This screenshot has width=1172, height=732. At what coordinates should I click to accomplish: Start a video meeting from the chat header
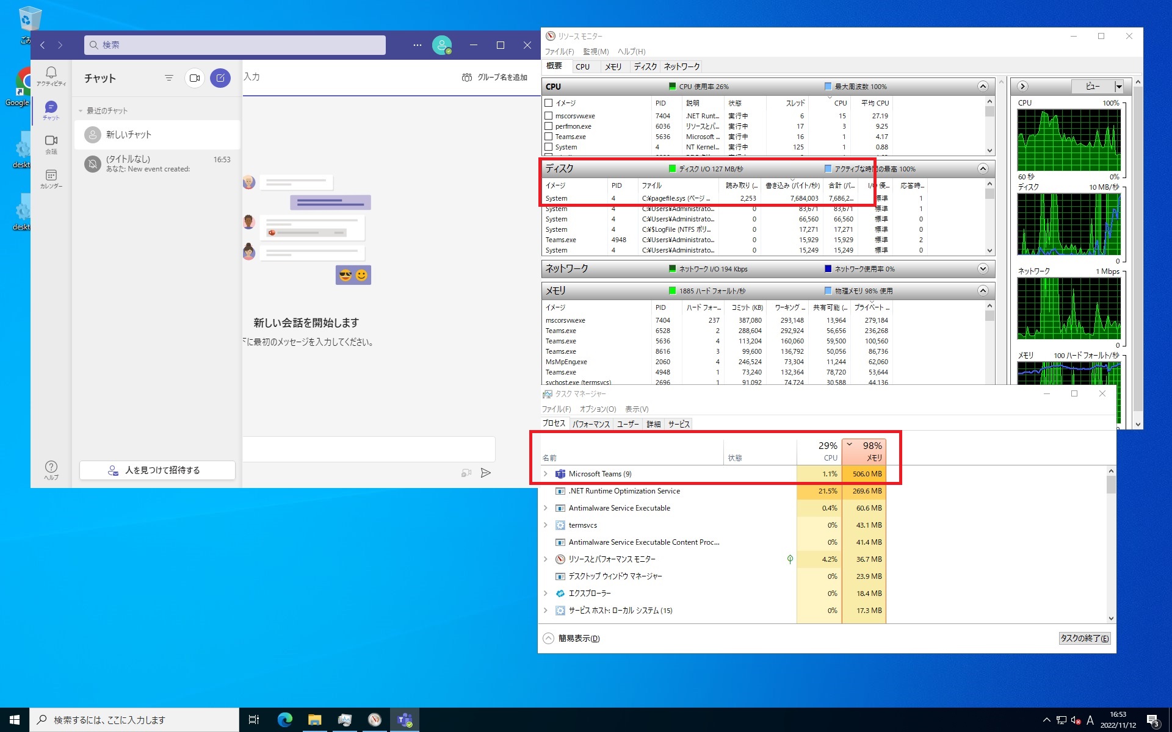coord(195,78)
